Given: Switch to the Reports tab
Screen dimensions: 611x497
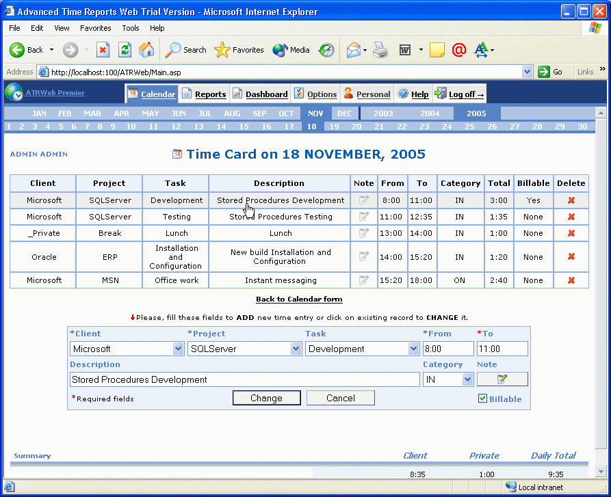Looking at the screenshot, I should (205, 94).
